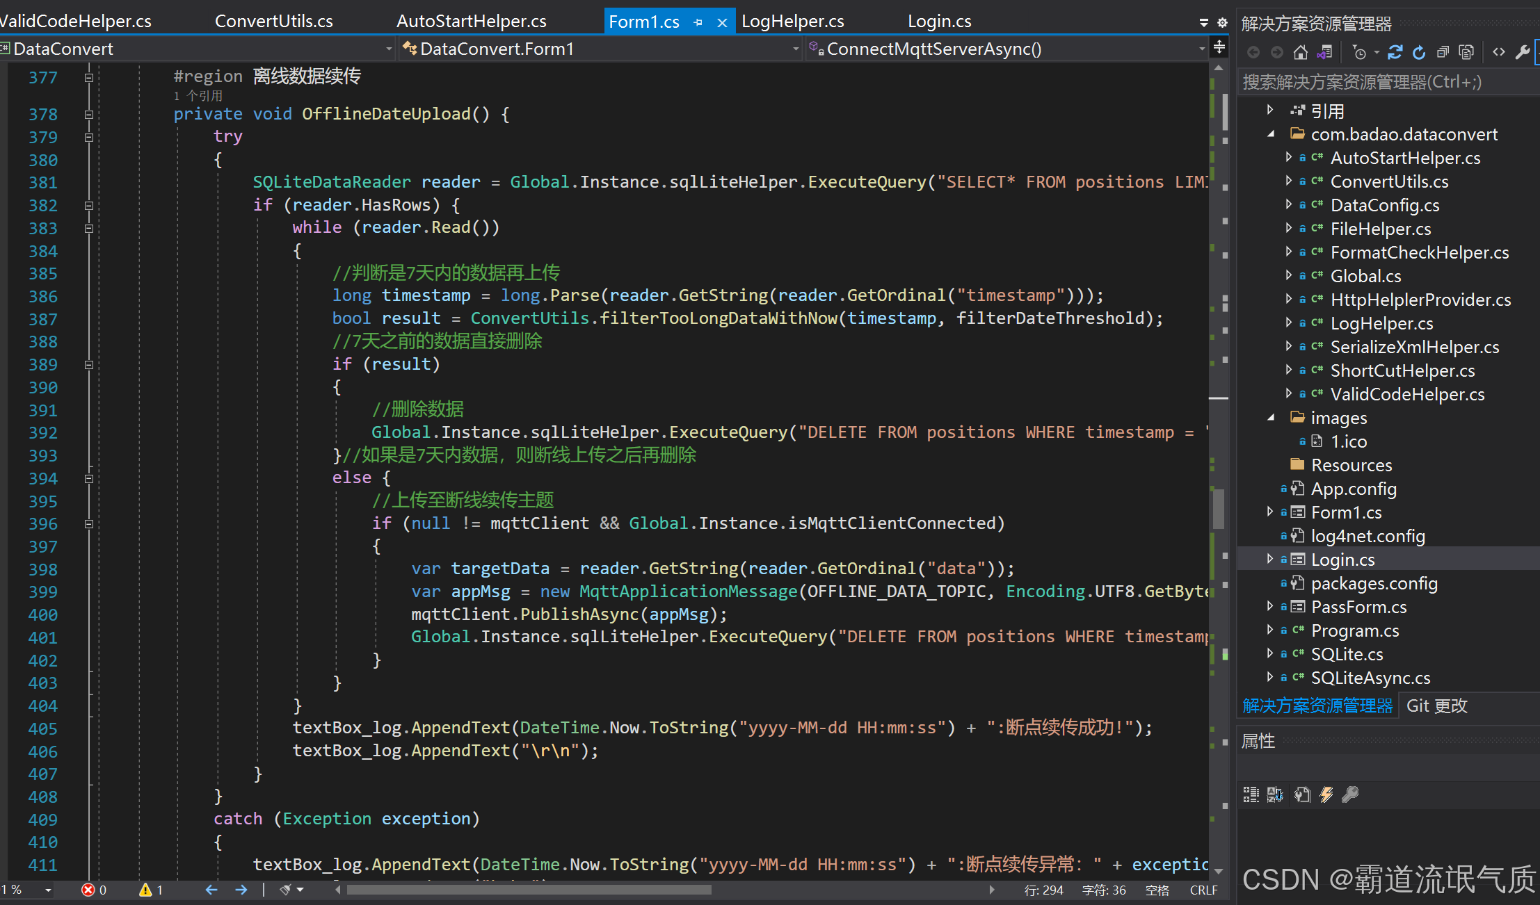Viewport: 1540px width, 905px height.
Task: Click the Alphabetical sort icon in Properties
Action: (x=1275, y=794)
